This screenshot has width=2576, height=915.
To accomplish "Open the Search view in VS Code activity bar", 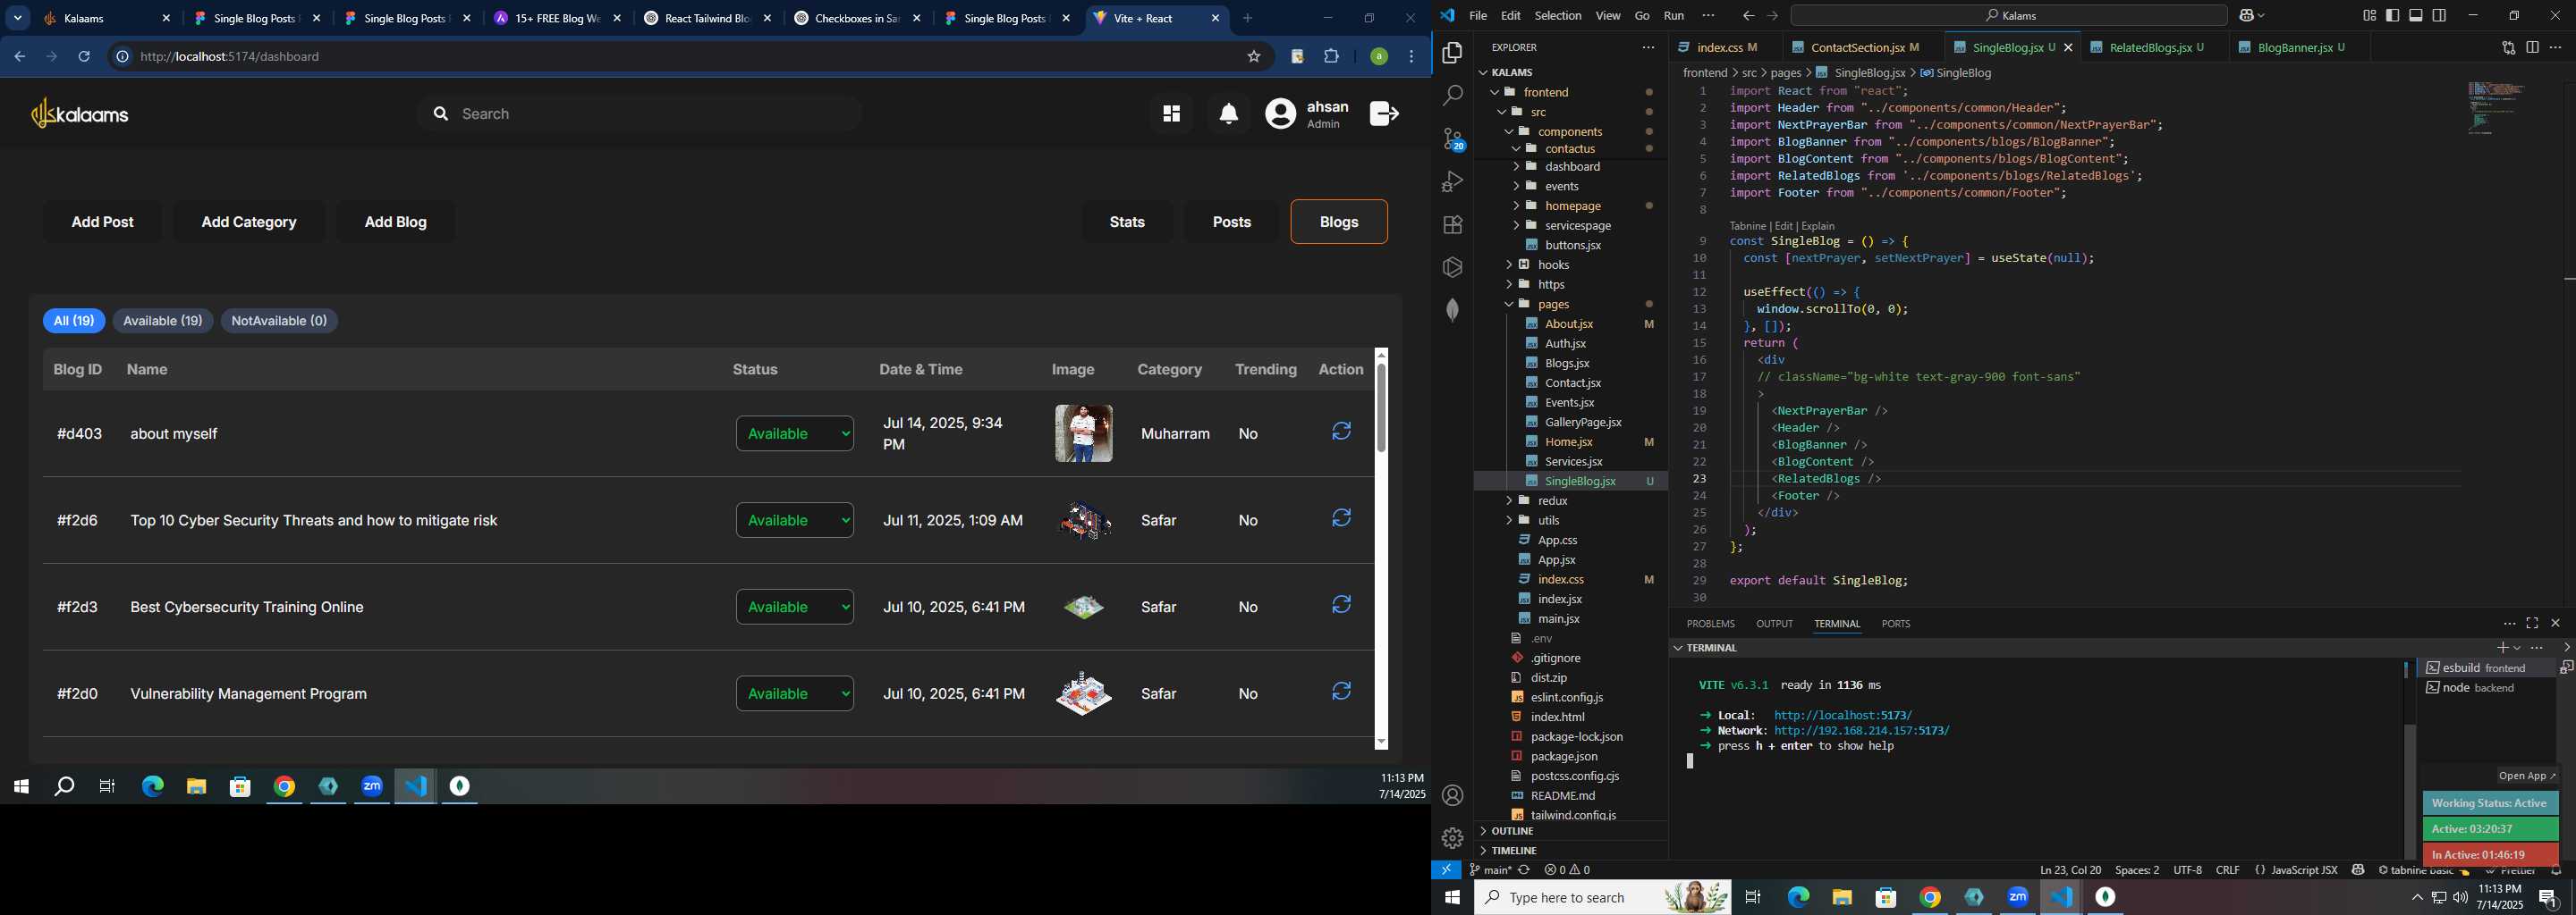I will (1452, 96).
